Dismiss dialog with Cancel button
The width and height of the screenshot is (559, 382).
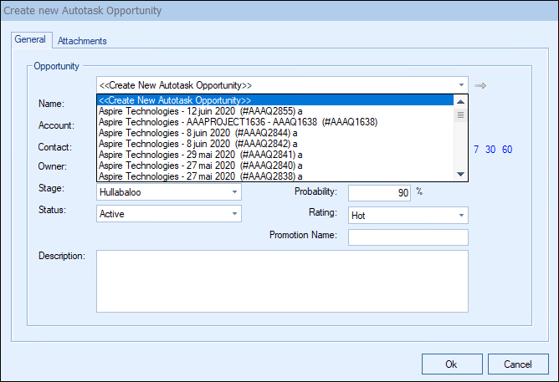pyautogui.click(x=518, y=364)
